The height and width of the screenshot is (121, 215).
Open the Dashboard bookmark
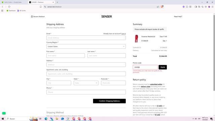[x=11, y=10]
